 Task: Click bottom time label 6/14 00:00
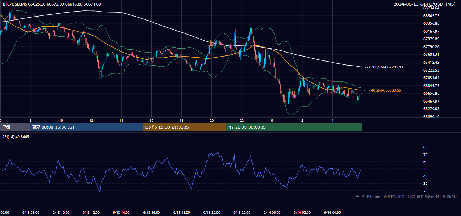click(x=272, y=213)
